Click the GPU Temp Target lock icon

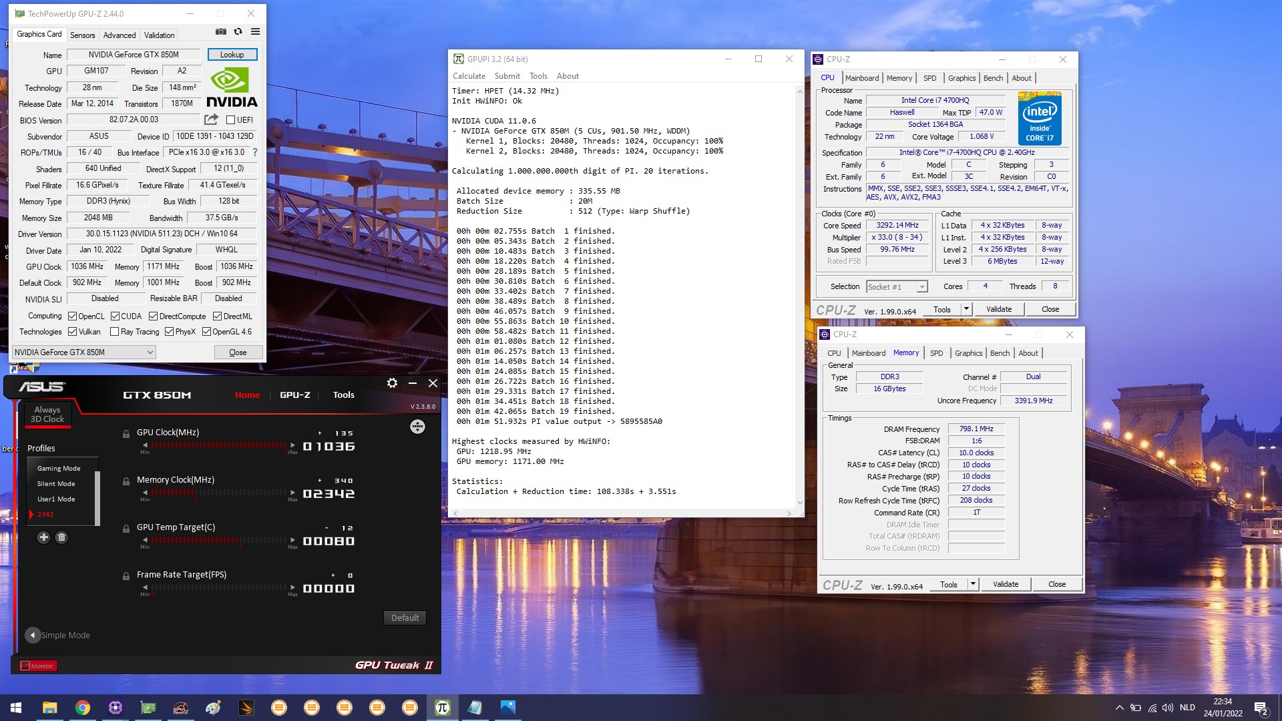coord(126,528)
